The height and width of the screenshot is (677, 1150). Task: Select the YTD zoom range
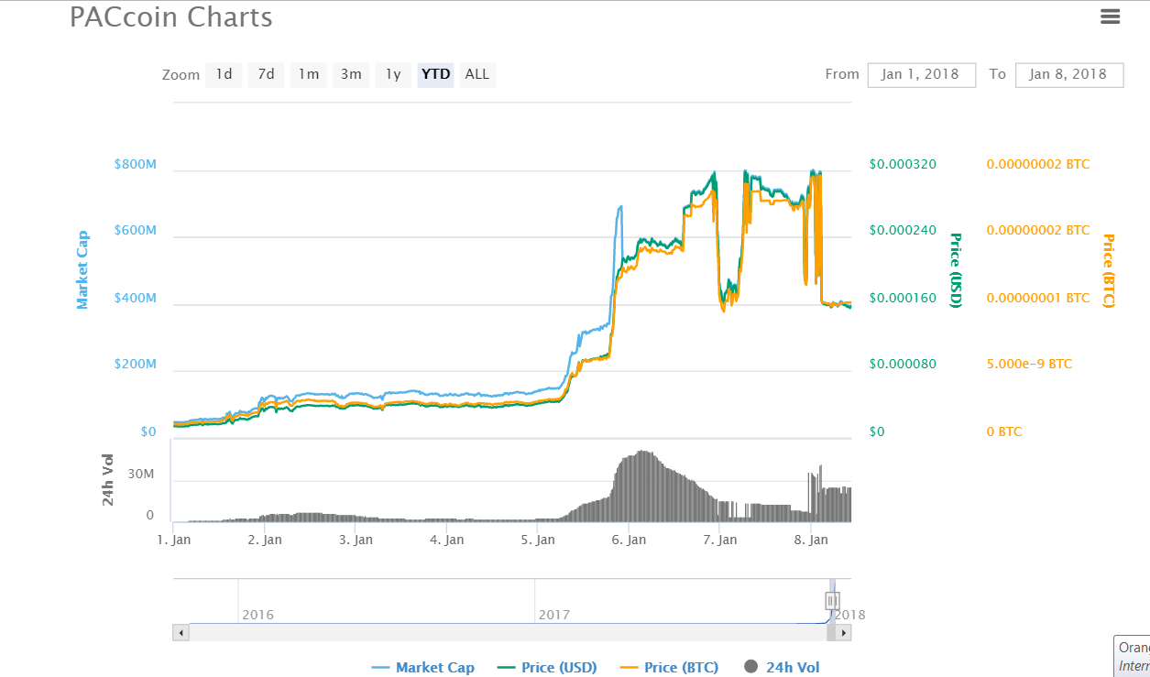point(436,74)
